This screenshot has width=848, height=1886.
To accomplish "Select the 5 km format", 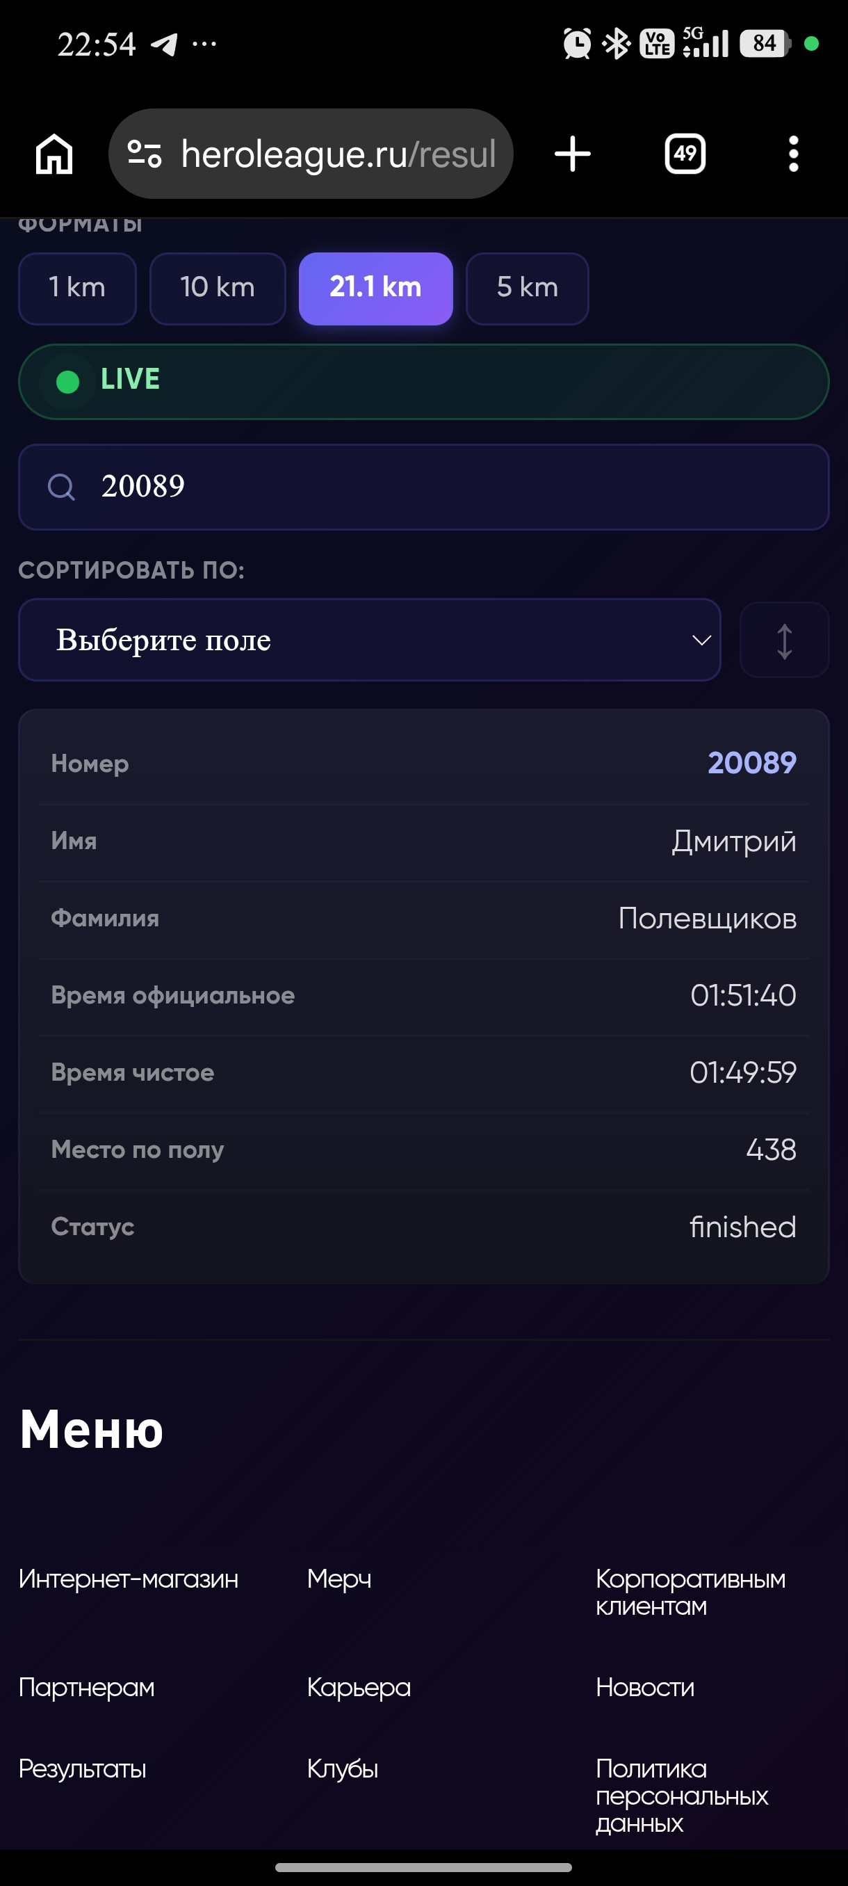I will click(x=528, y=289).
